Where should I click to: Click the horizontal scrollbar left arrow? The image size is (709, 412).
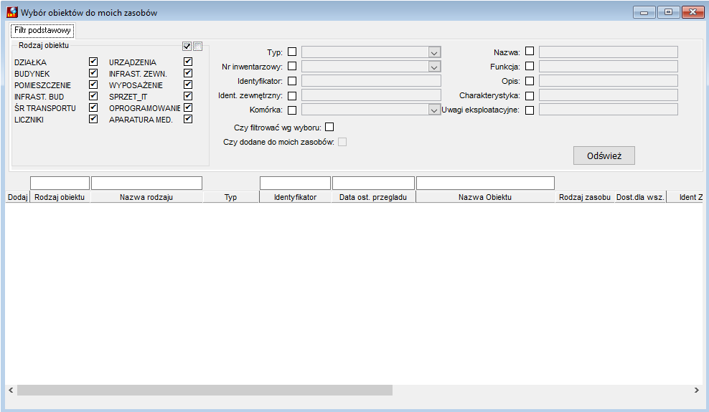(11, 391)
